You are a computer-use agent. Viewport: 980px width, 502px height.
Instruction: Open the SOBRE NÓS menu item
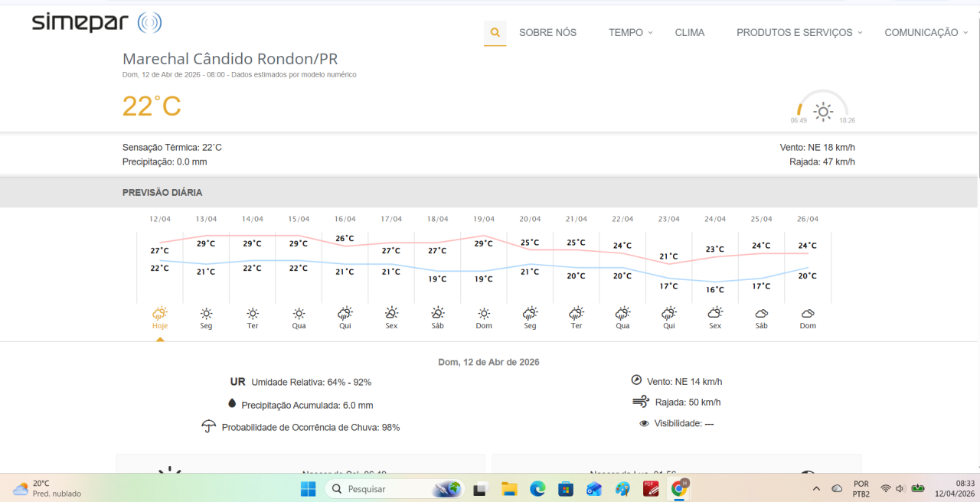pyautogui.click(x=547, y=33)
